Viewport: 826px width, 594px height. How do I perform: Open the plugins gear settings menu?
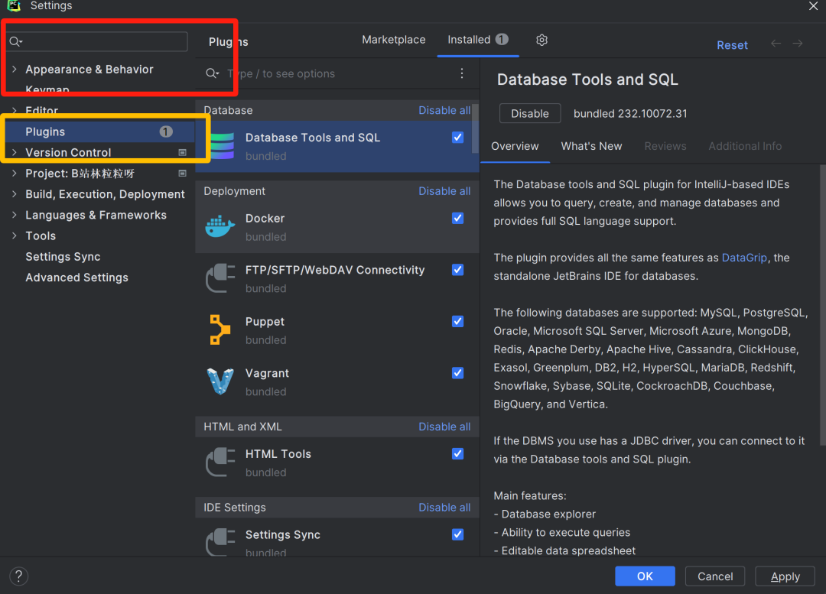[541, 40]
